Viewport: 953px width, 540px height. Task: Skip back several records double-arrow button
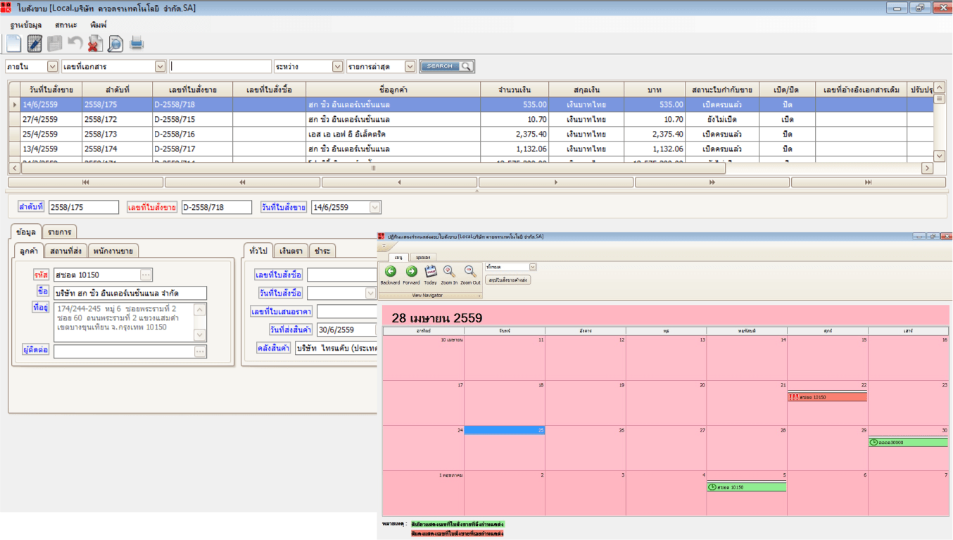pyautogui.click(x=242, y=182)
